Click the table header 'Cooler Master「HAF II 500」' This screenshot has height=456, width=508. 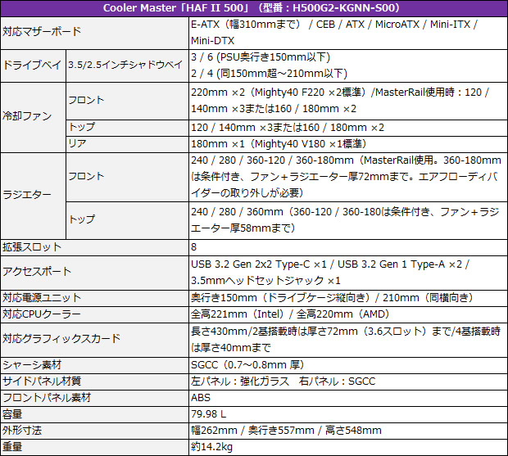[254, 8]
